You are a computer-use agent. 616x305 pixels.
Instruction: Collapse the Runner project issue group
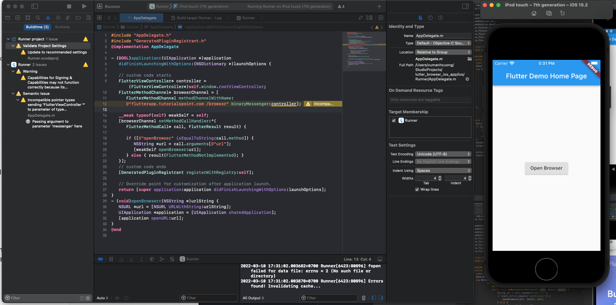pos(8,39)
